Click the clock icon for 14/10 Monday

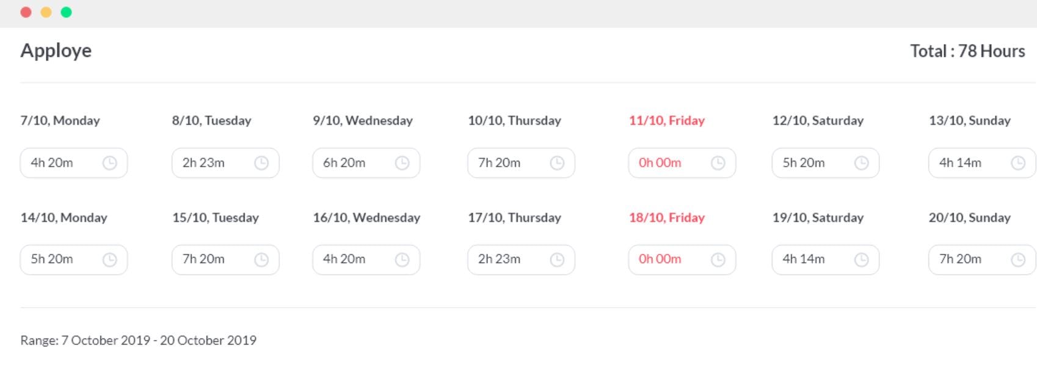click(110, 260)
